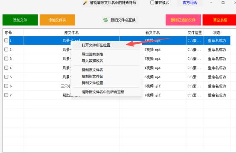This screenshot has width=236, height=153.
Task: Choose 清除新文件名中的所有空格 menu item
Action: point(103,92)
